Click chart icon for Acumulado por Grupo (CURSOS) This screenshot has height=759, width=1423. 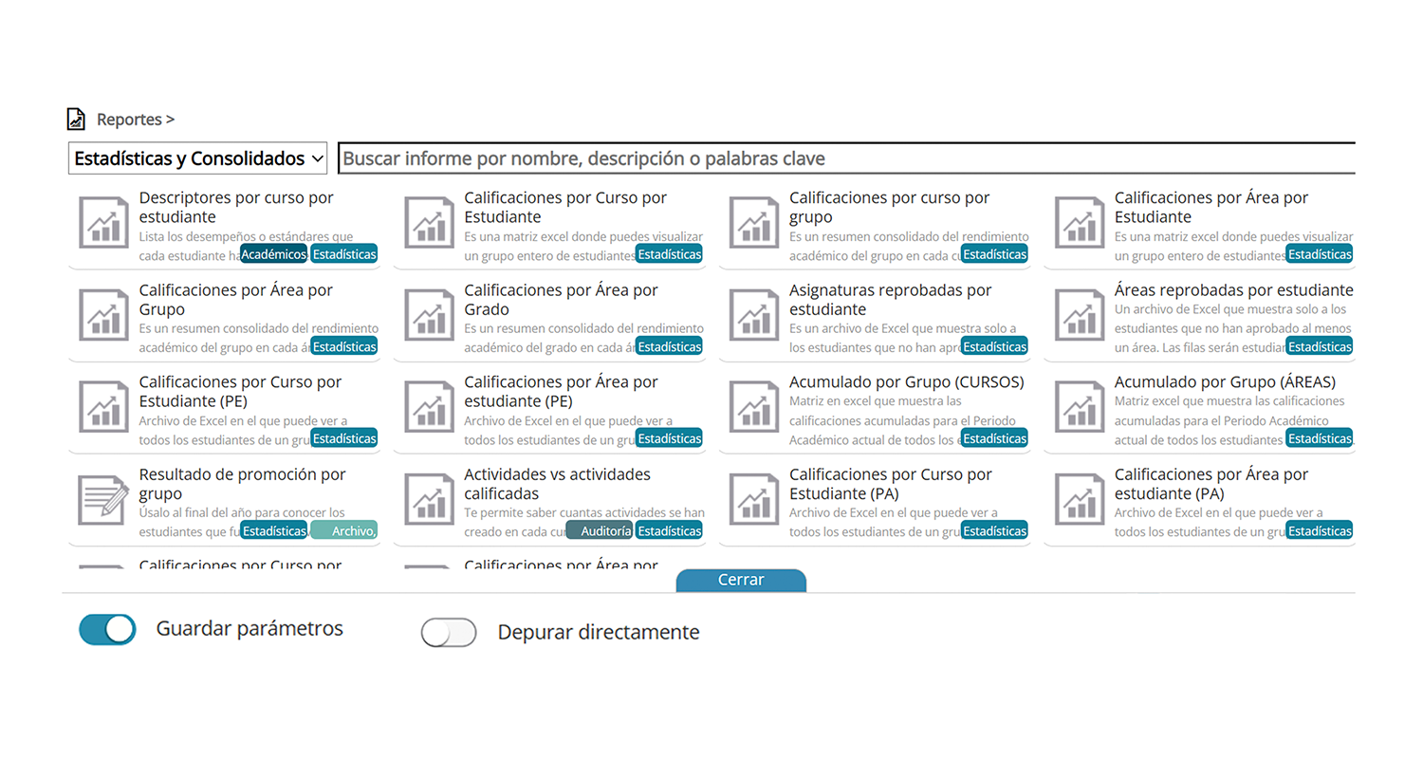point(754,407)
